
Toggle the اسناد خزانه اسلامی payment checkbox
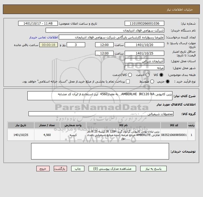pos(128,81)
